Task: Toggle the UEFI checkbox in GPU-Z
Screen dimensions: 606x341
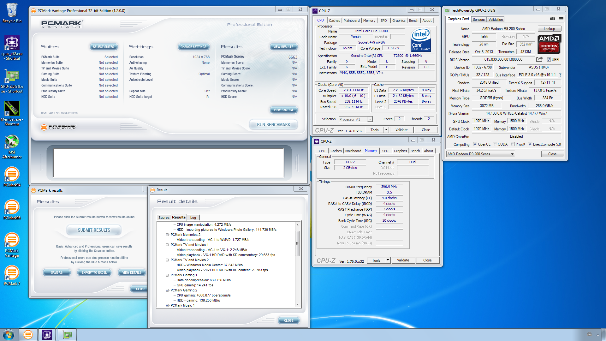Action: pos(549,60)
